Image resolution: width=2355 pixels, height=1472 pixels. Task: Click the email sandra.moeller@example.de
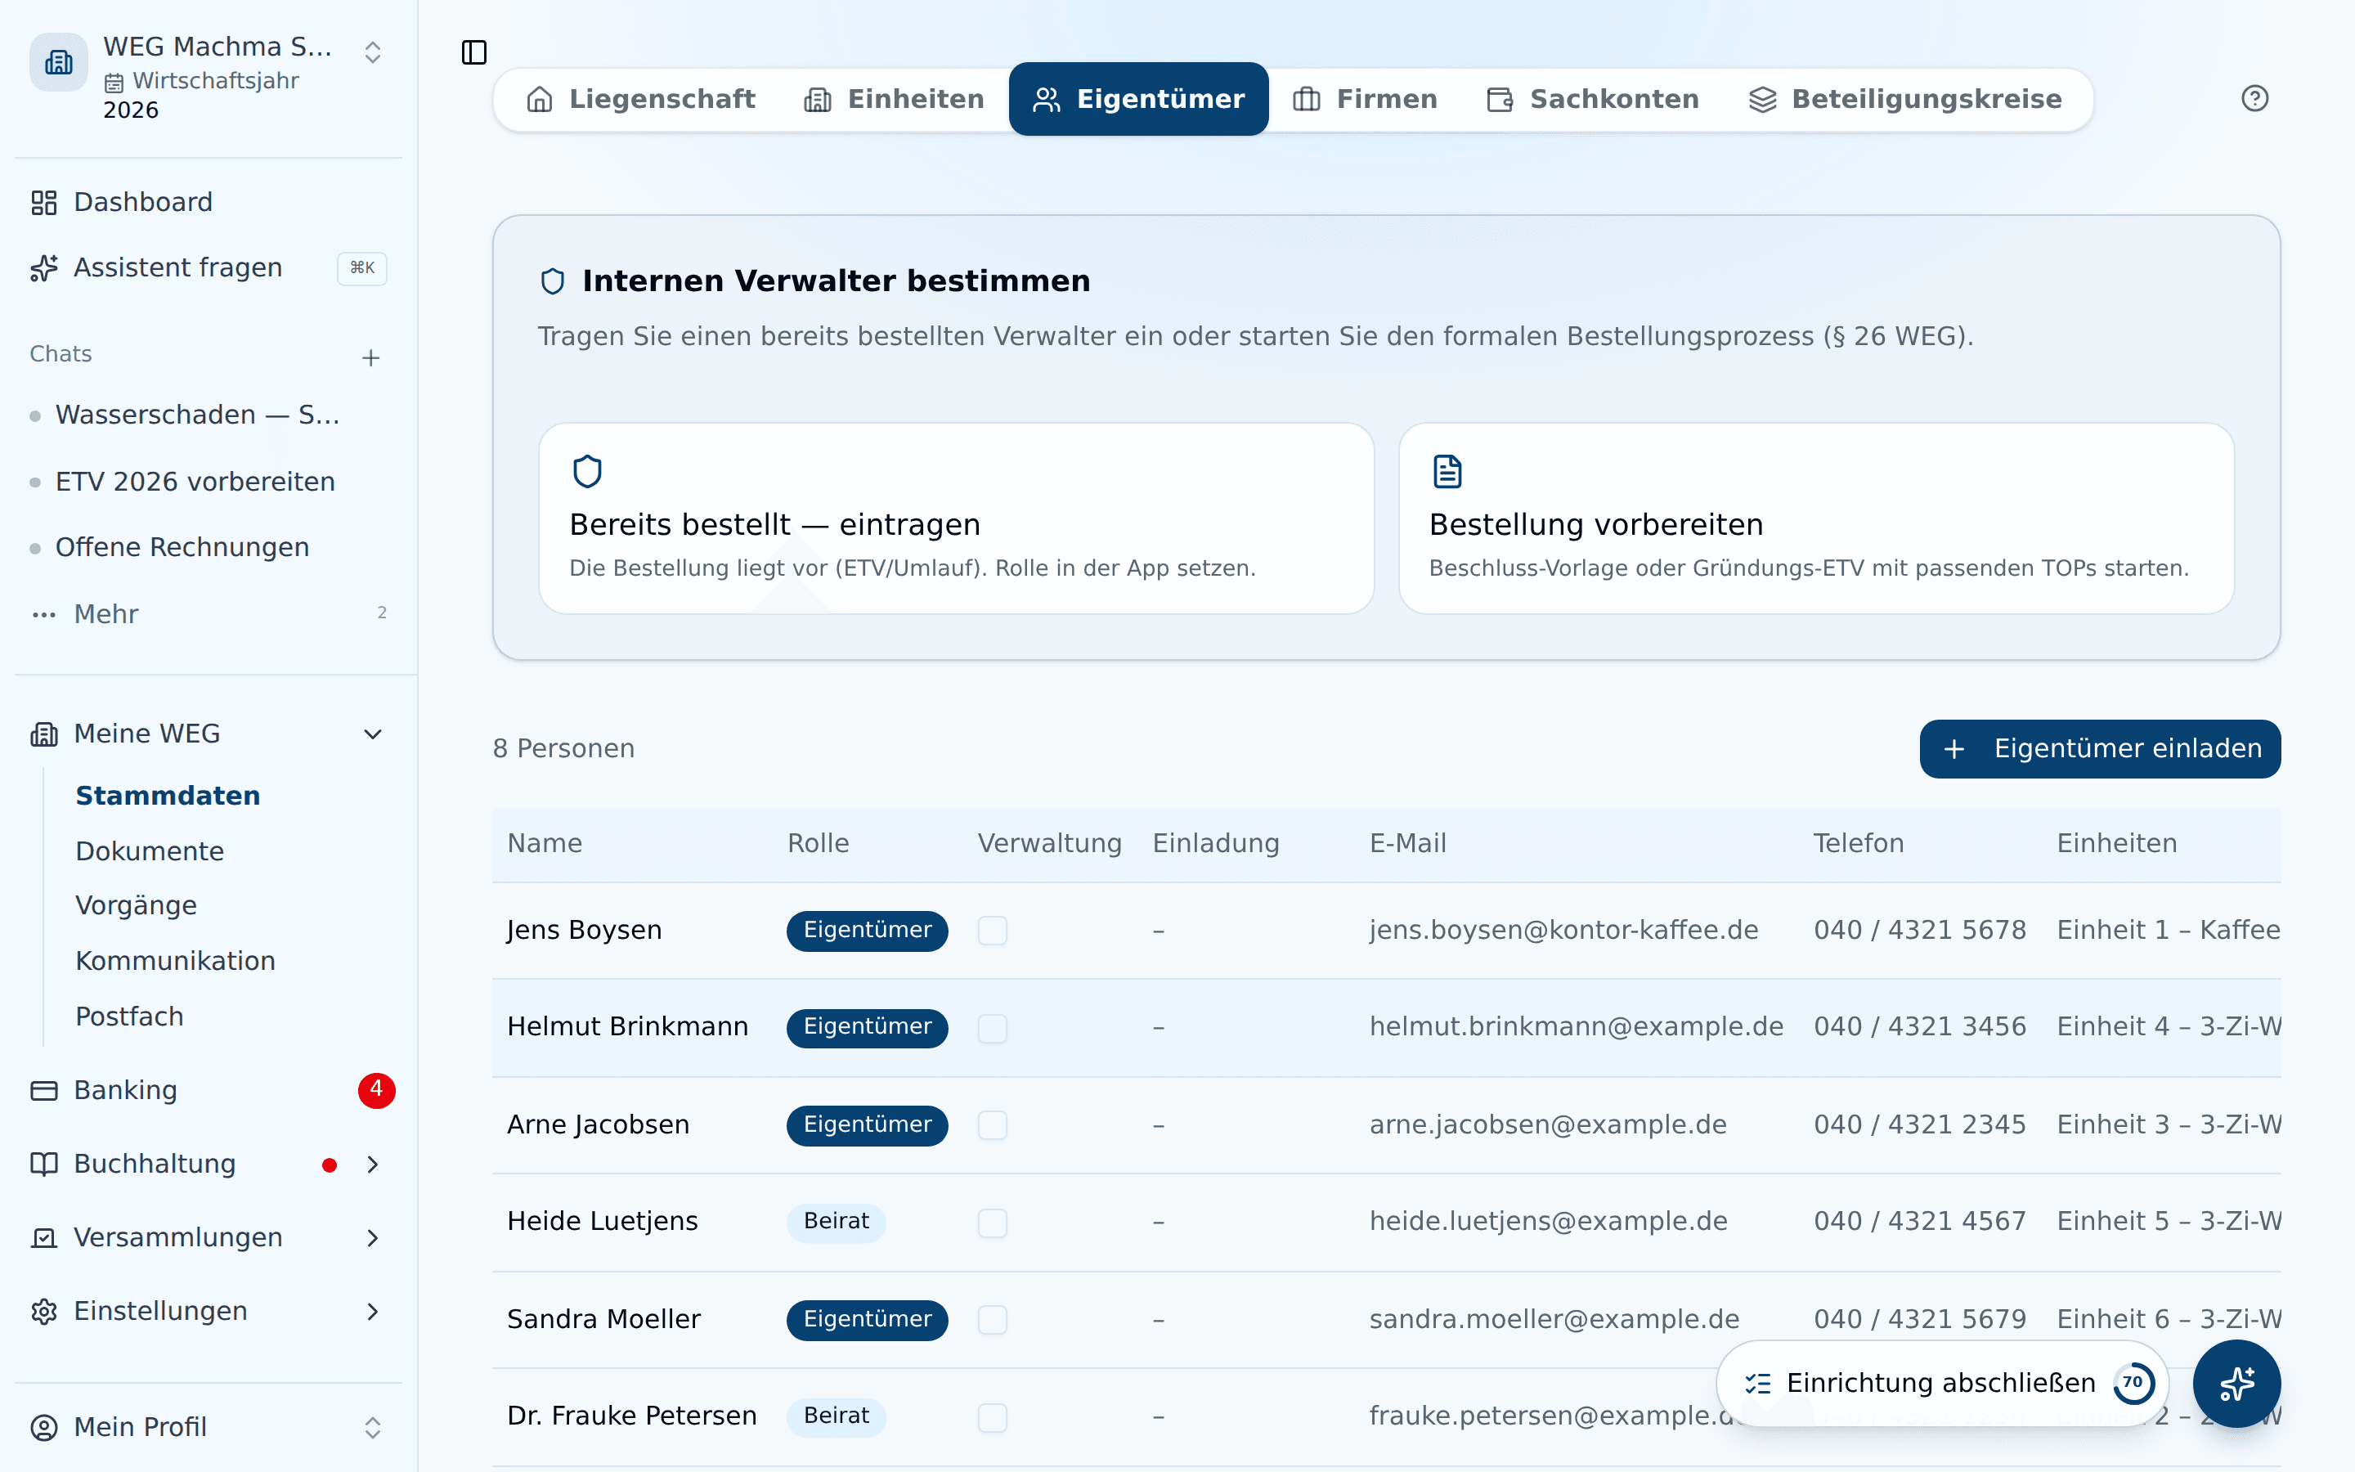[1554, 1320]
